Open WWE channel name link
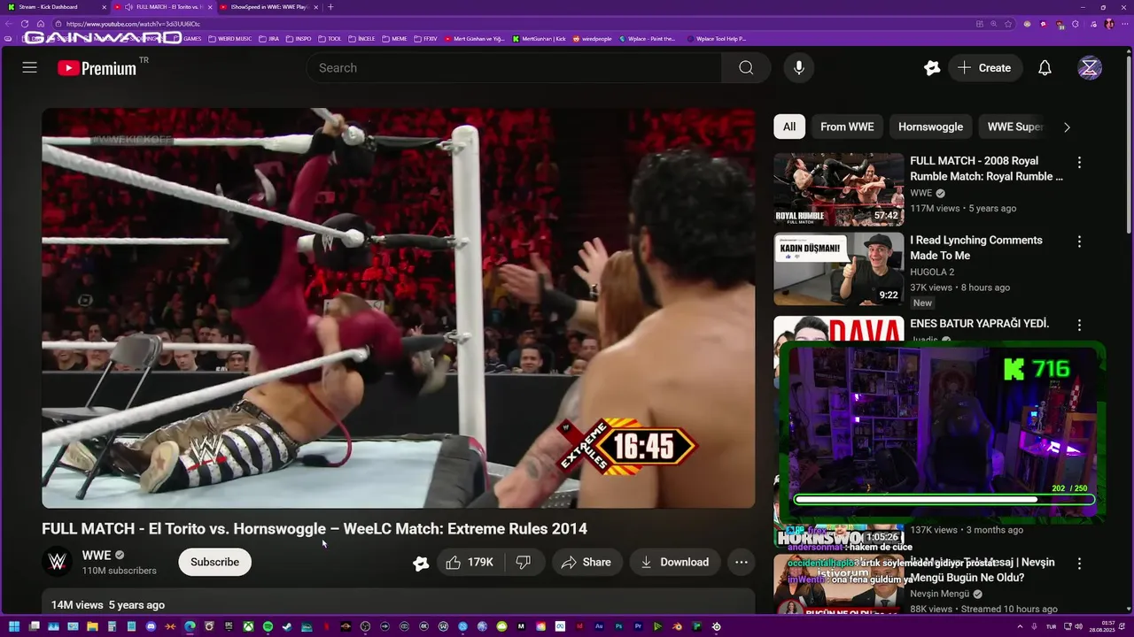 pyautogui.click(x=97, y=555)
